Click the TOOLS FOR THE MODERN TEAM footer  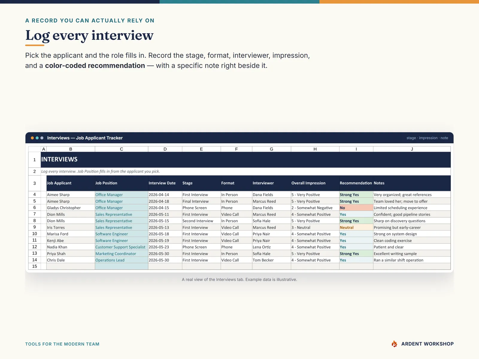62,344
